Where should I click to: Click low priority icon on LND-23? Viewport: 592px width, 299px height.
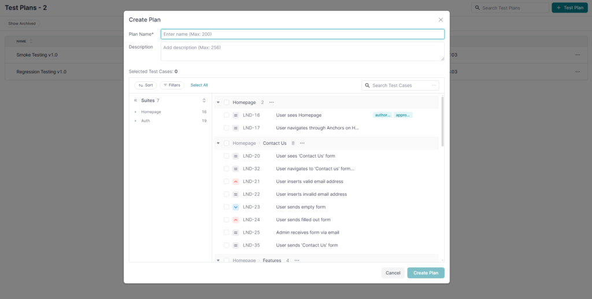[236, 207]
